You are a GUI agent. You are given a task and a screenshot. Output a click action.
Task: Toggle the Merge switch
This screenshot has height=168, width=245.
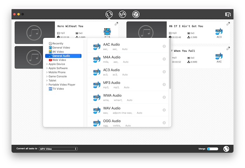coord(212,149)
